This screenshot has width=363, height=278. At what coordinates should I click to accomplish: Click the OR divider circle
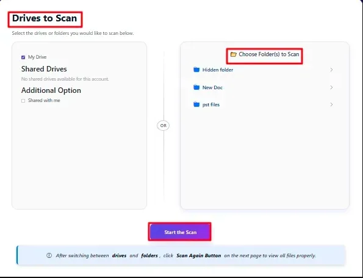pyautogui.click(x=164, y=125)
